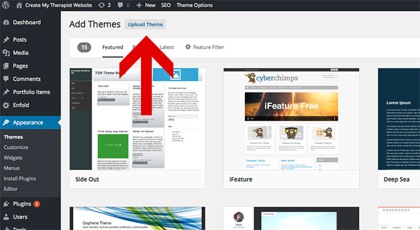The image size is (420, 230).
Task: Expand the Feature Filter gear option
Action: coord(205,47)
